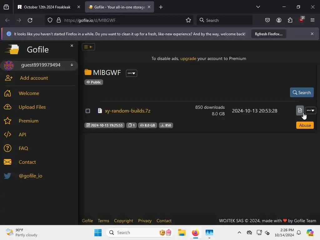Click the guest account avatar
Screen dimensions: 320x240
point(9,65)
